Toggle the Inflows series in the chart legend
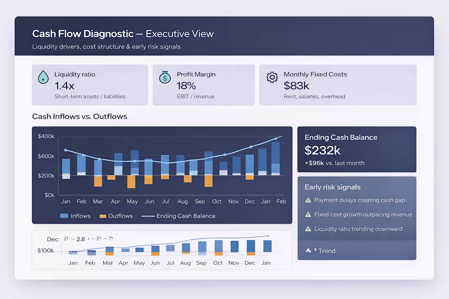Image resolution: width=449 pixels, height=299 pixels. 75,216
